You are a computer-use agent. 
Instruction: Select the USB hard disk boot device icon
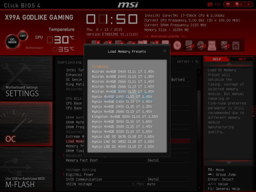coord(189,46)
